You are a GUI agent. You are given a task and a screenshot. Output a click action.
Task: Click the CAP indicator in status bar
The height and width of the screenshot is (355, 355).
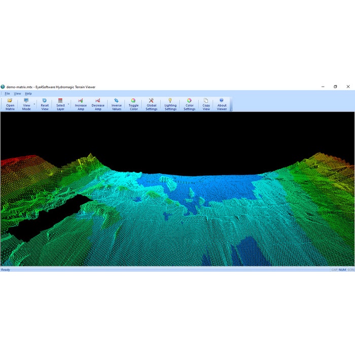(x=334, y=270)
